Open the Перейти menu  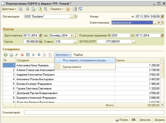[57, 9]
